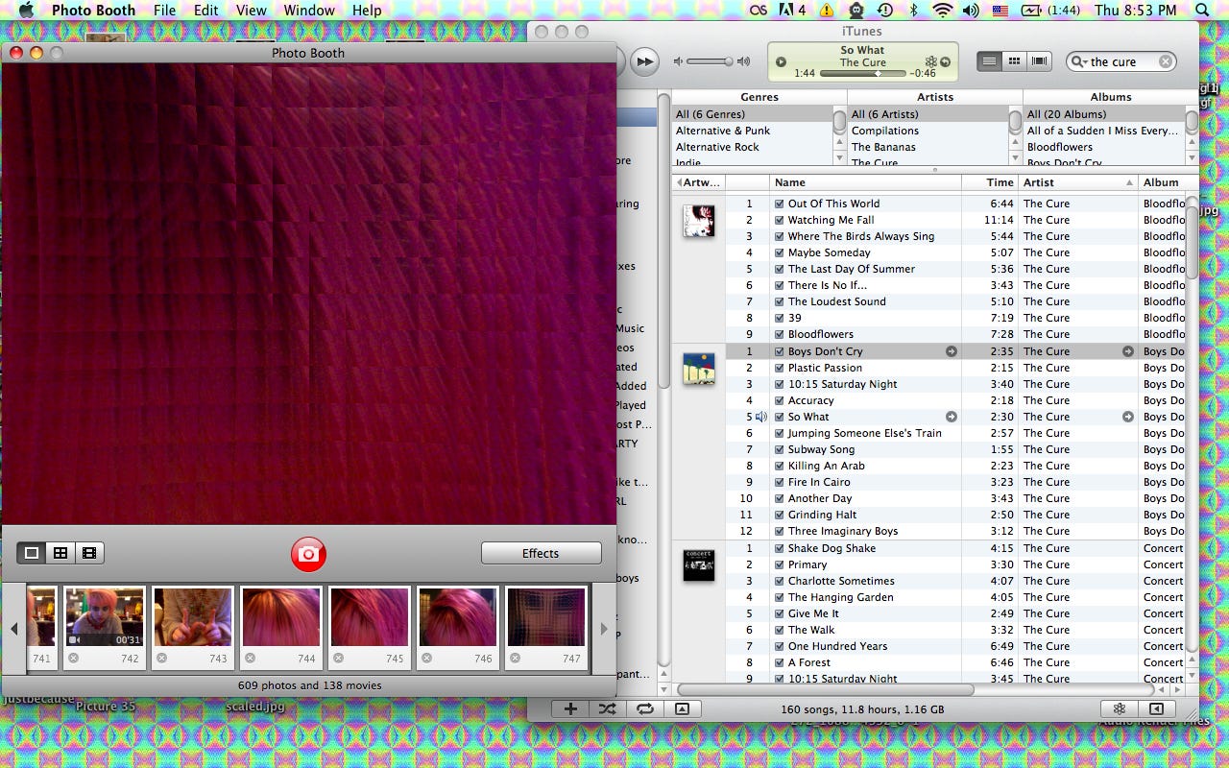Uncheck Plastic Passion song
Viewport: 1229px width, 768px height.
pos(780,368)
